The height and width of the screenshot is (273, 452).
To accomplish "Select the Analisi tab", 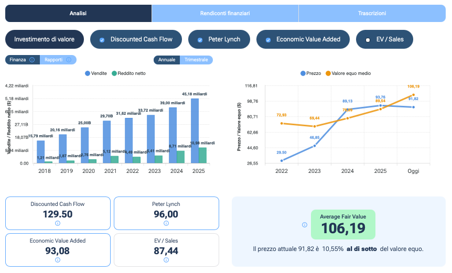I will click(78, 13).
